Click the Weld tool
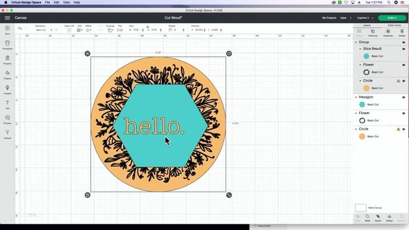 tap(367, 218)
